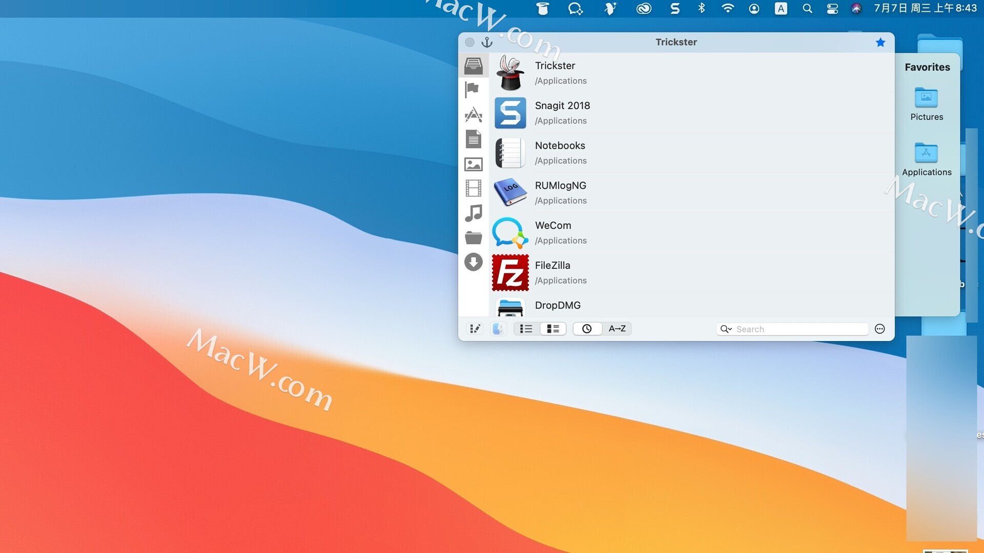Select the Movies filter icon in sidebar
The height and width of the screenshot is (553, 984).
[474, 188]
